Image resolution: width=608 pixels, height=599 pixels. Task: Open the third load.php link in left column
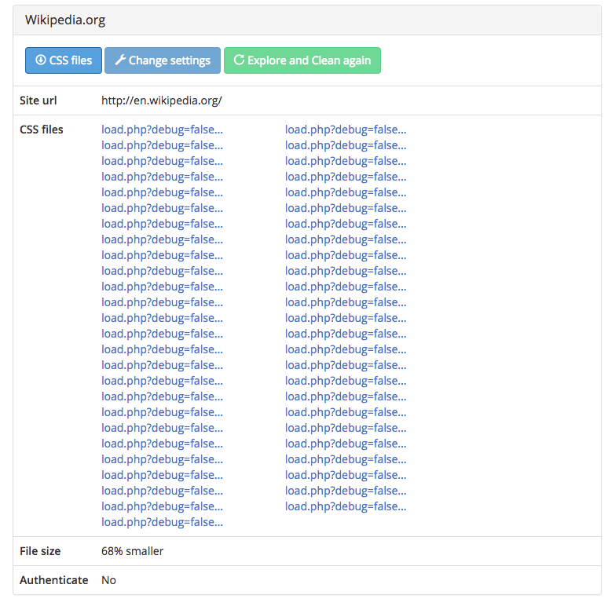pos(162,161)
